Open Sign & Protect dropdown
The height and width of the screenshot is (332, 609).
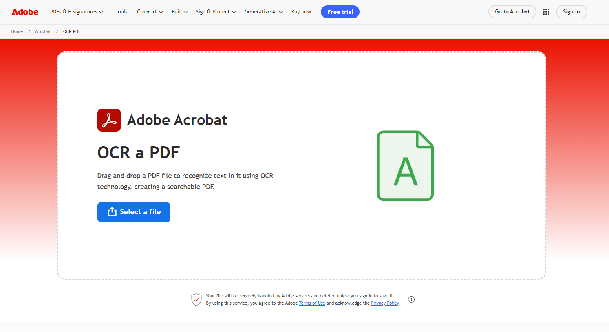pyautogui.click(x=216, y=12)
